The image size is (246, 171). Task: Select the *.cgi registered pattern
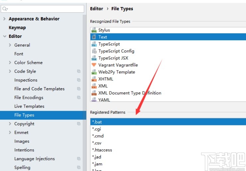pyautogui.click(x=96, y=129)
